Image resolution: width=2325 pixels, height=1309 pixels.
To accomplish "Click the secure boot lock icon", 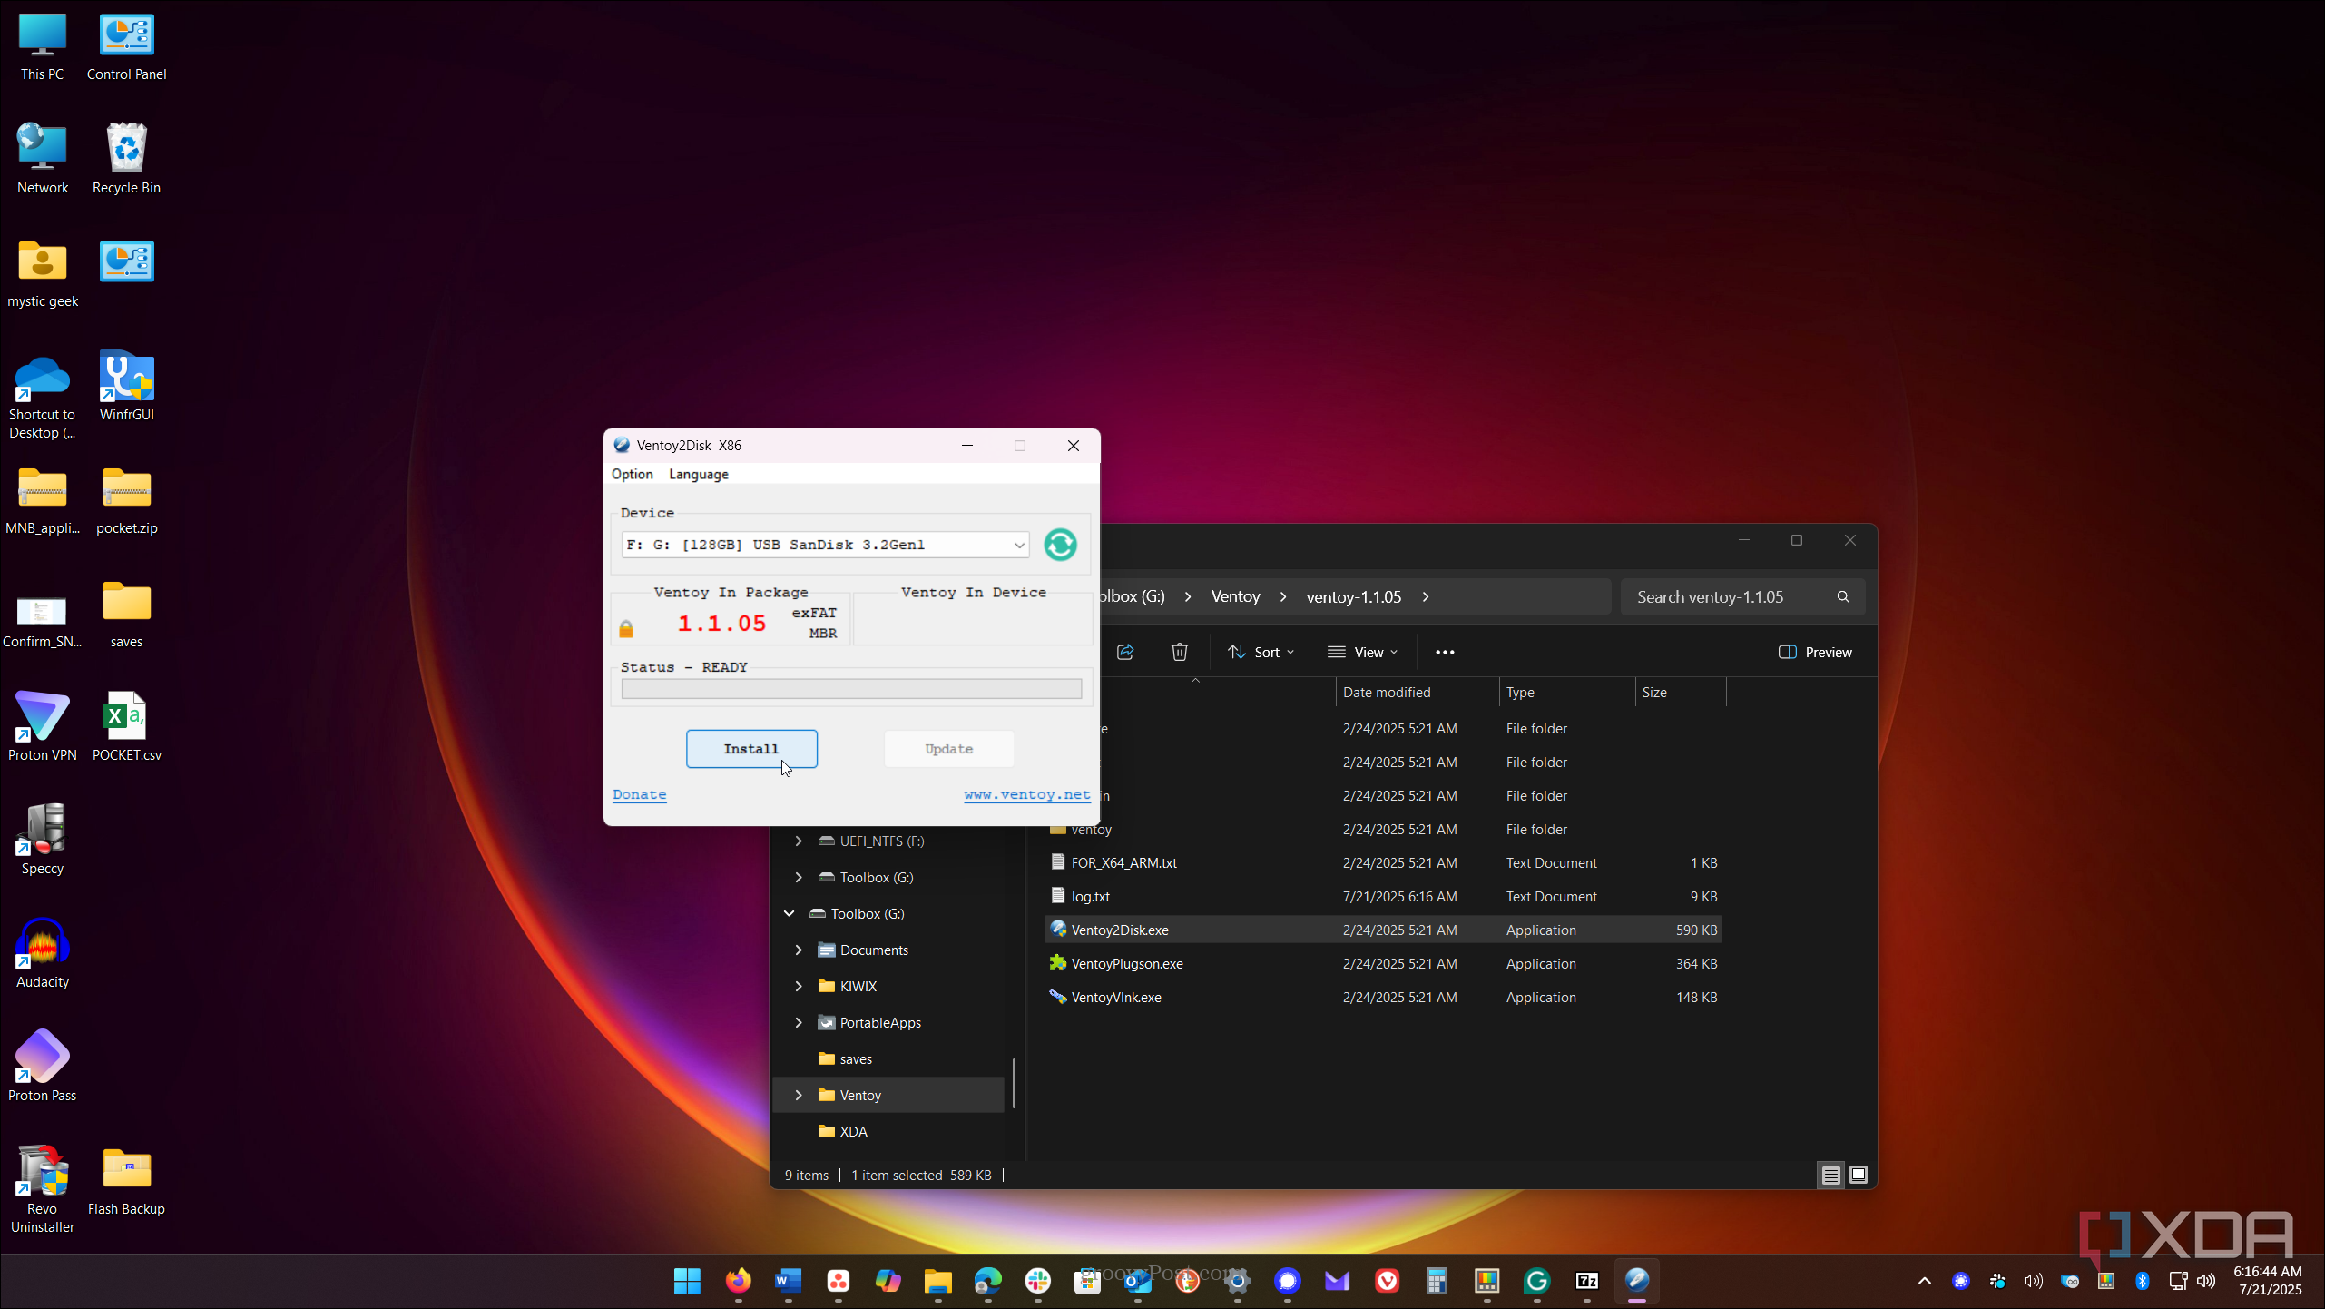I will 626,628.
